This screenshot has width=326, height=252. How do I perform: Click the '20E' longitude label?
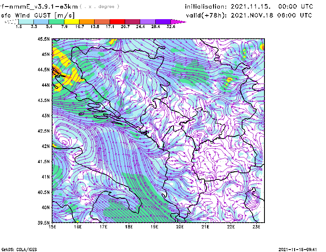pyautogui.click(x=180, y=227)
